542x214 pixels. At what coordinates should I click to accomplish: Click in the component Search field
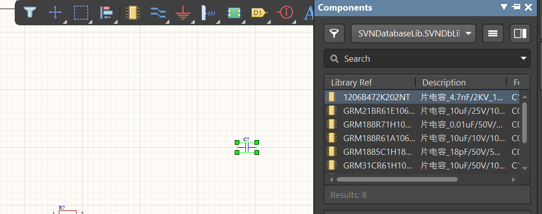pyautogui.click(x=427, y=58)
